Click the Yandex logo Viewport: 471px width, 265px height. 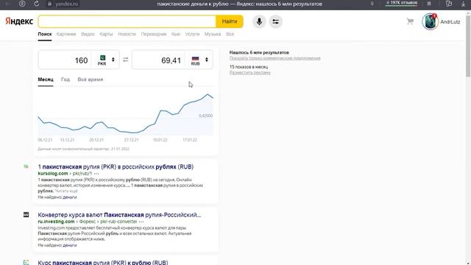[19, 21]
